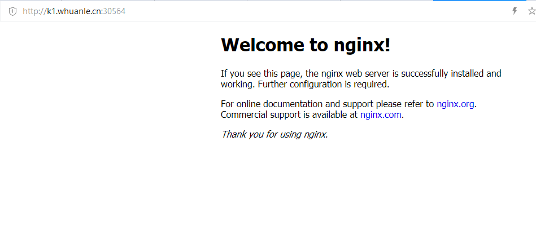Open the nginx.org documentation link
The image size is (536, 234).
click(455, 104)
